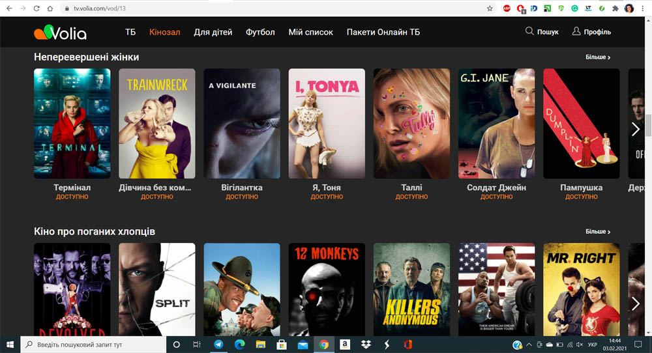The image size is (652, 353).
Task: Open Chrome user avatar menu
Action: point(629,8)
